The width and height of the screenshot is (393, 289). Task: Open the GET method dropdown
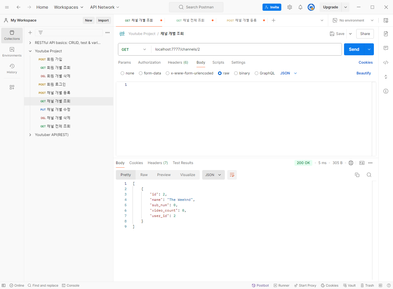click(134, 49)
